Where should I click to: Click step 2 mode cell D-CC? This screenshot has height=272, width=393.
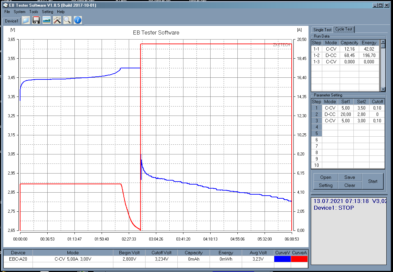pos(330,114)
